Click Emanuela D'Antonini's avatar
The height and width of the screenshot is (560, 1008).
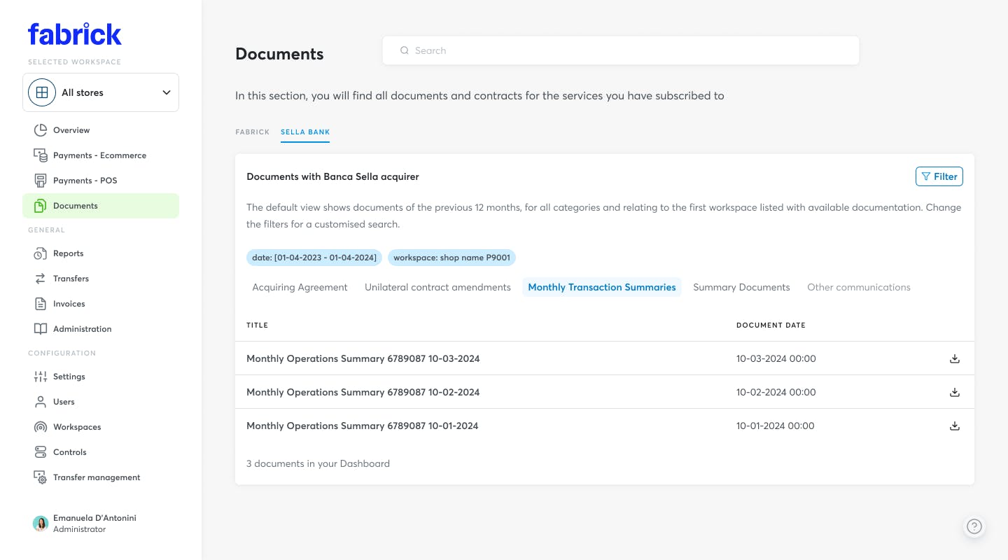tap(41, 524)
